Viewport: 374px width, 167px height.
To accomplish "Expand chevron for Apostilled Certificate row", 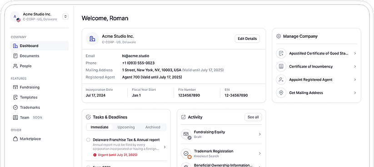I will point(355,54).
